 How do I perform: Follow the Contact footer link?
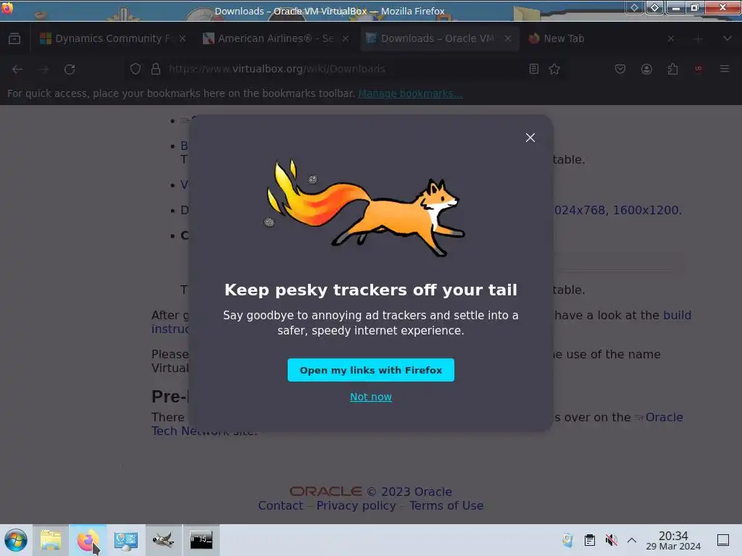point(280,506)
